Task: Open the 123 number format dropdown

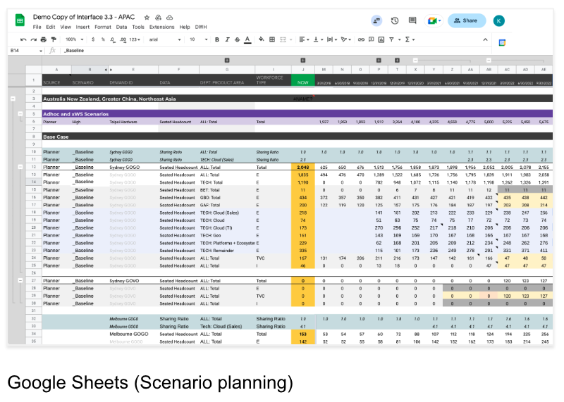Action: pyautogui.click(x=135, y=39)
